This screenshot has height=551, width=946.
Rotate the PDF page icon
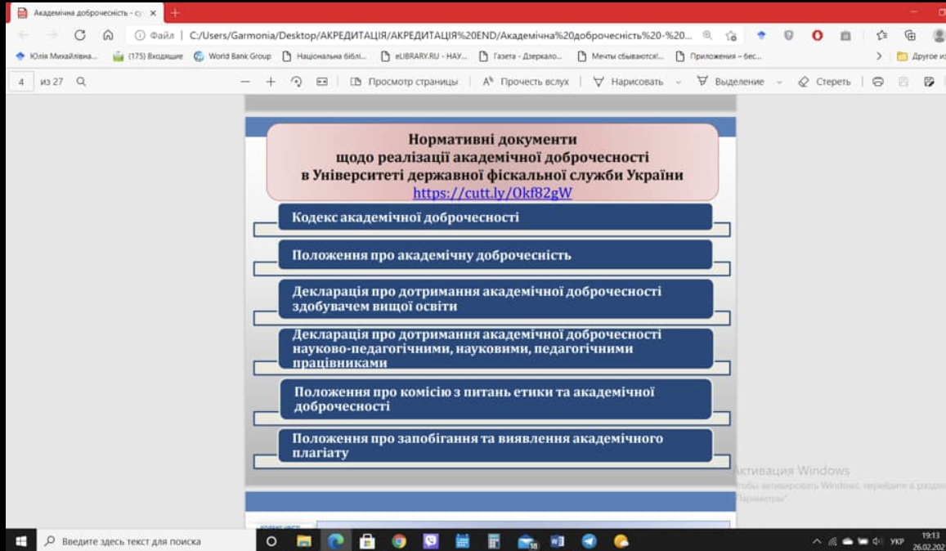(x=296, y=82)
